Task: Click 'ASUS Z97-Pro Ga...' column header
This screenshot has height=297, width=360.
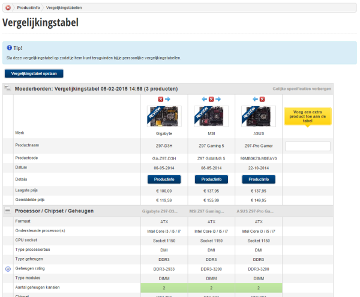Action: [255, 211]
